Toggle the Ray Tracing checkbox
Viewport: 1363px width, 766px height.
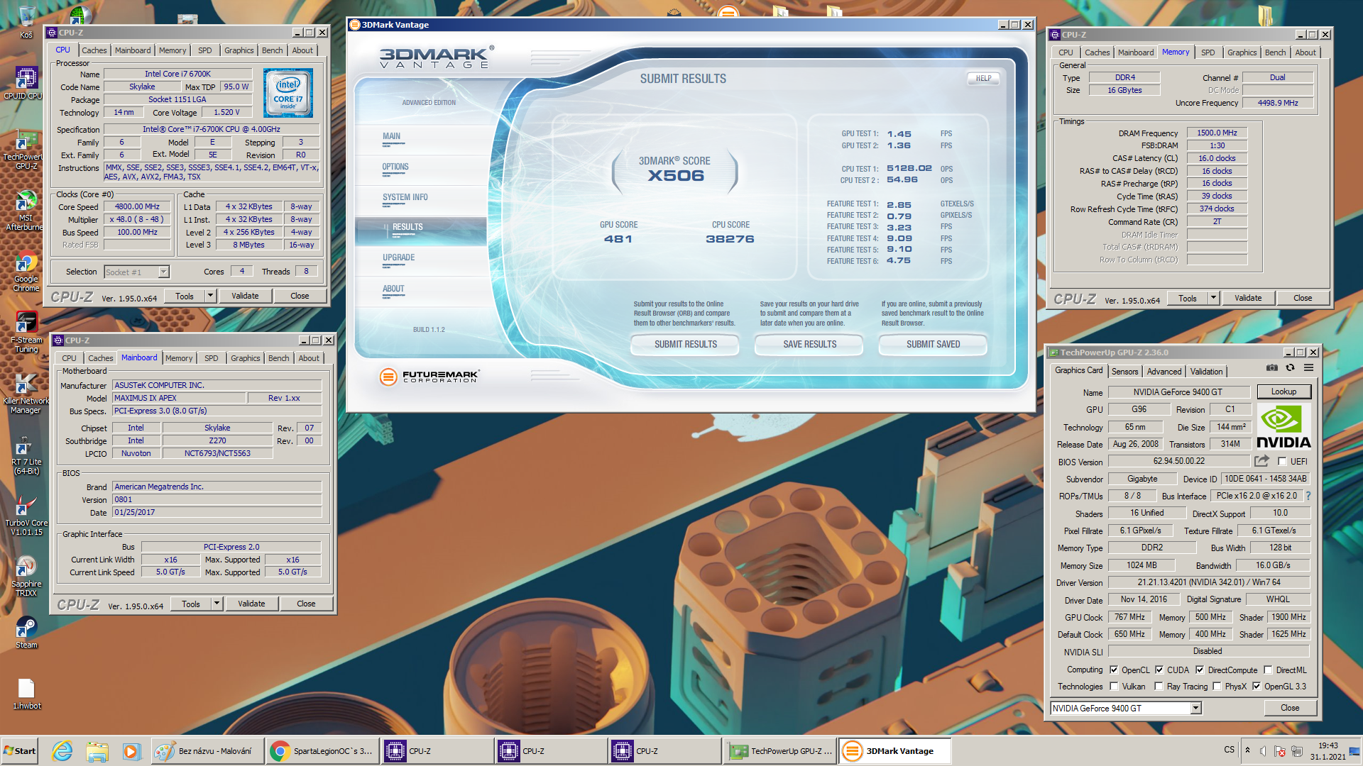pos(1159,686)
